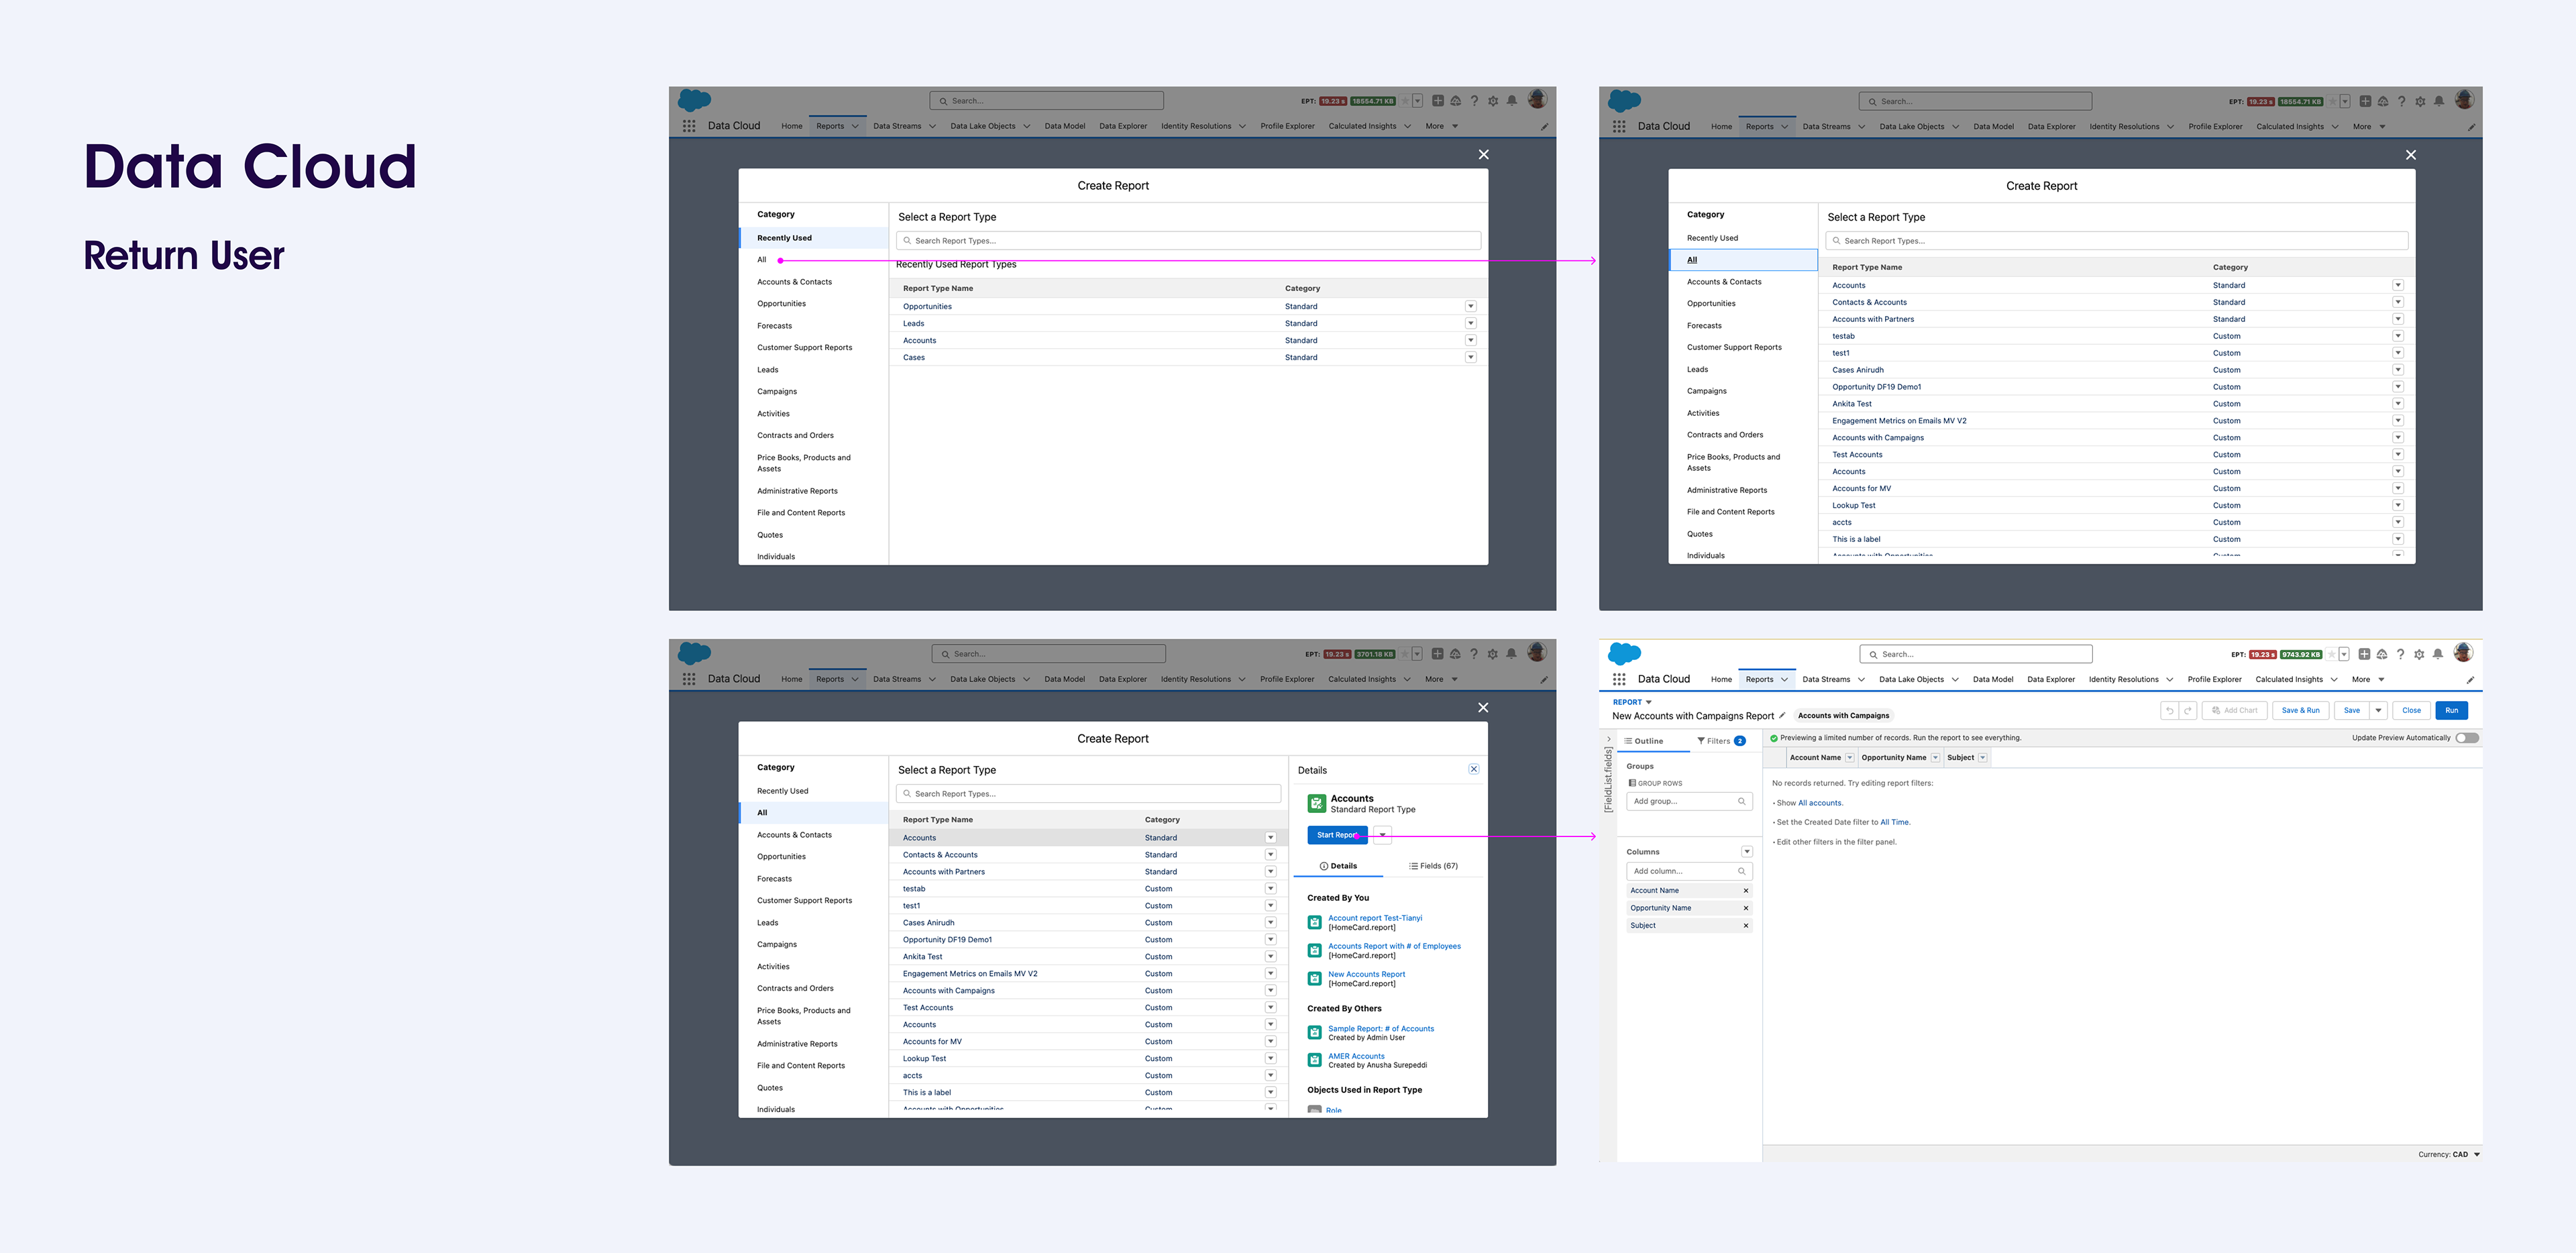Screen dimensions: 2576x1253
Task: Click pencil icon beside New Accounts with Campaigns Report
Action: [x=1782, y=715]
